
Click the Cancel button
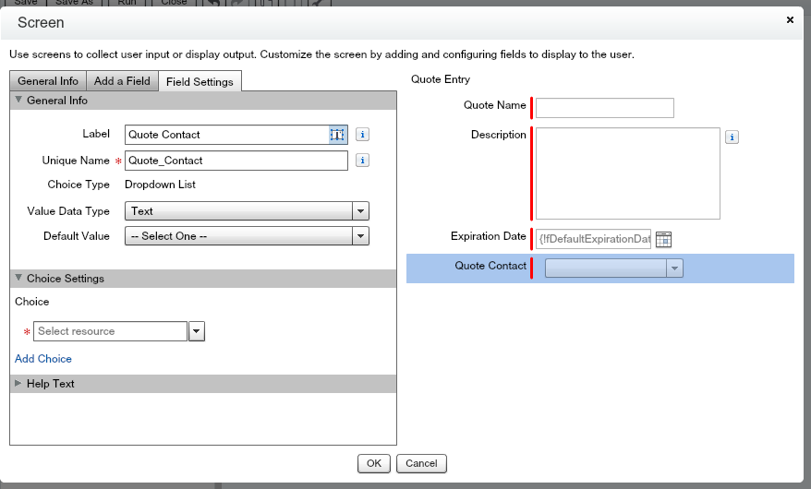pyautogui.click(x=421, y=463)
